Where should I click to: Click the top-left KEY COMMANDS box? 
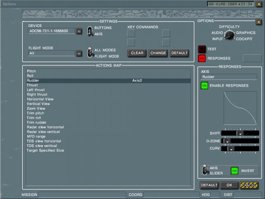point(131,33)
